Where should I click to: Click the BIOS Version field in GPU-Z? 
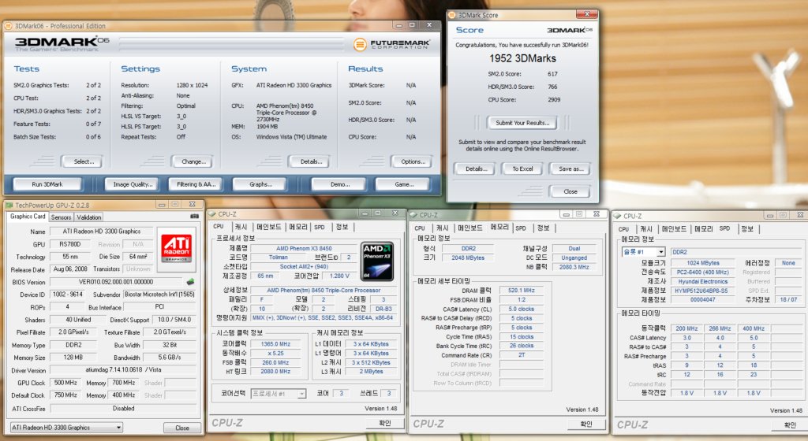point(116,282)
